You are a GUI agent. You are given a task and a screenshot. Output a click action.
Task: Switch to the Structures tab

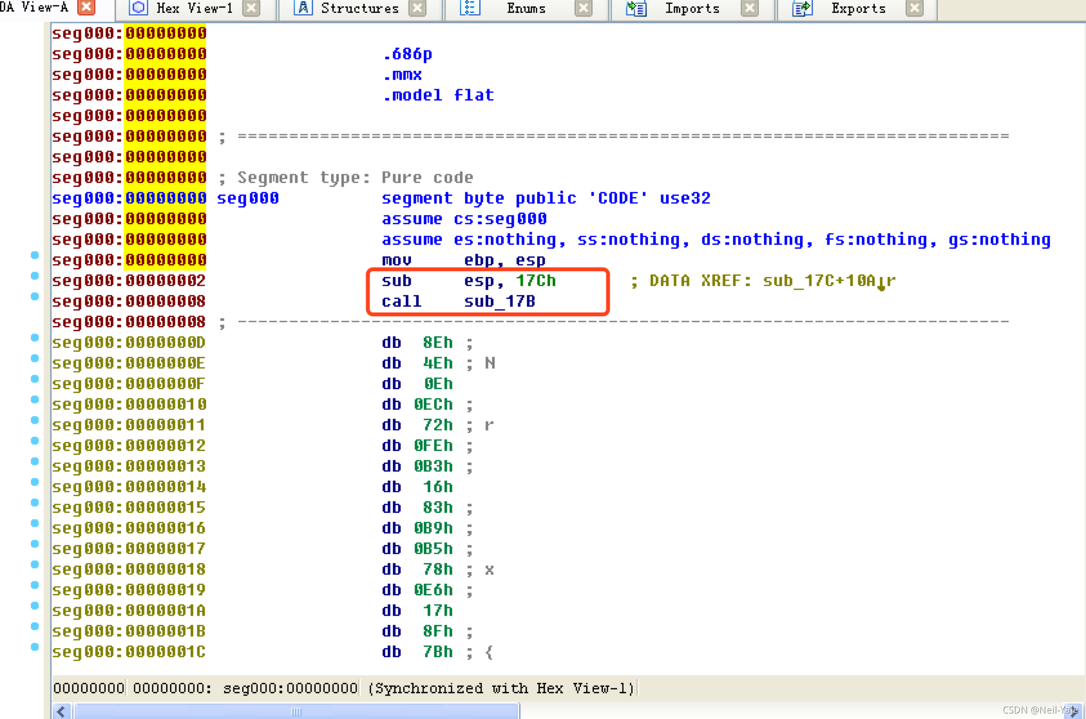360,8
